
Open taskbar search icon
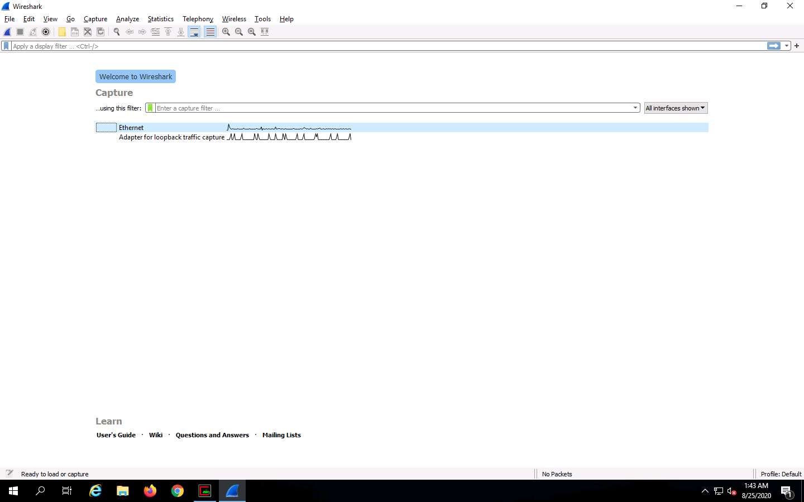[x=40, y=491]
